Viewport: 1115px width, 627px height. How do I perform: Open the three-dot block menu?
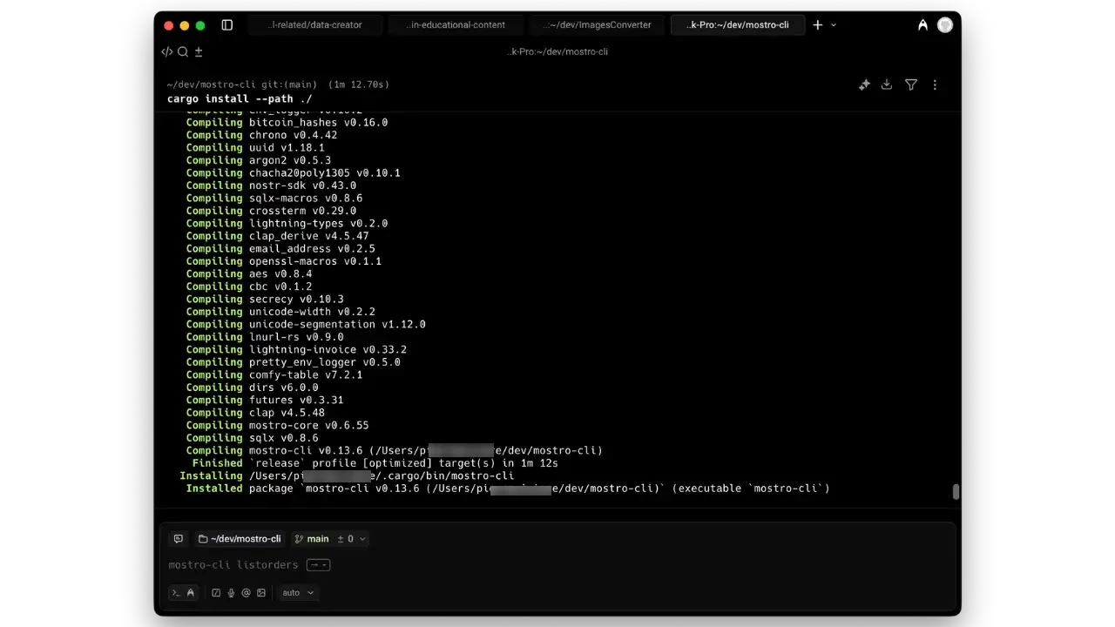coord(935,84)
